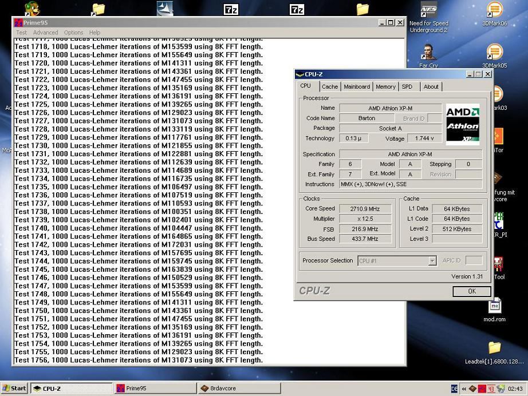Click the Multiplier x 12.5 field

[x=365, y=219]
